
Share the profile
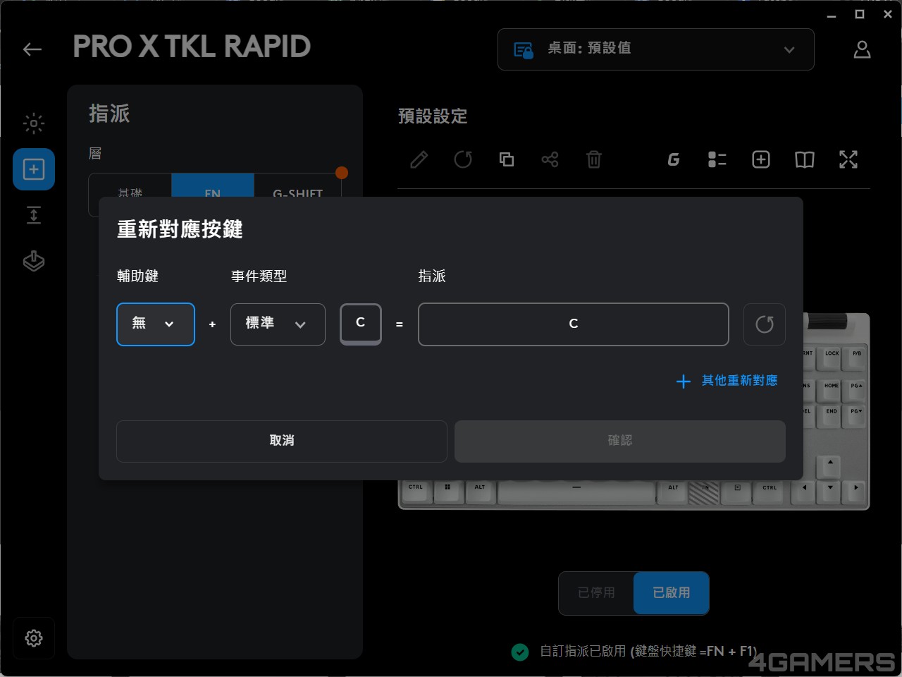[550, 159]
